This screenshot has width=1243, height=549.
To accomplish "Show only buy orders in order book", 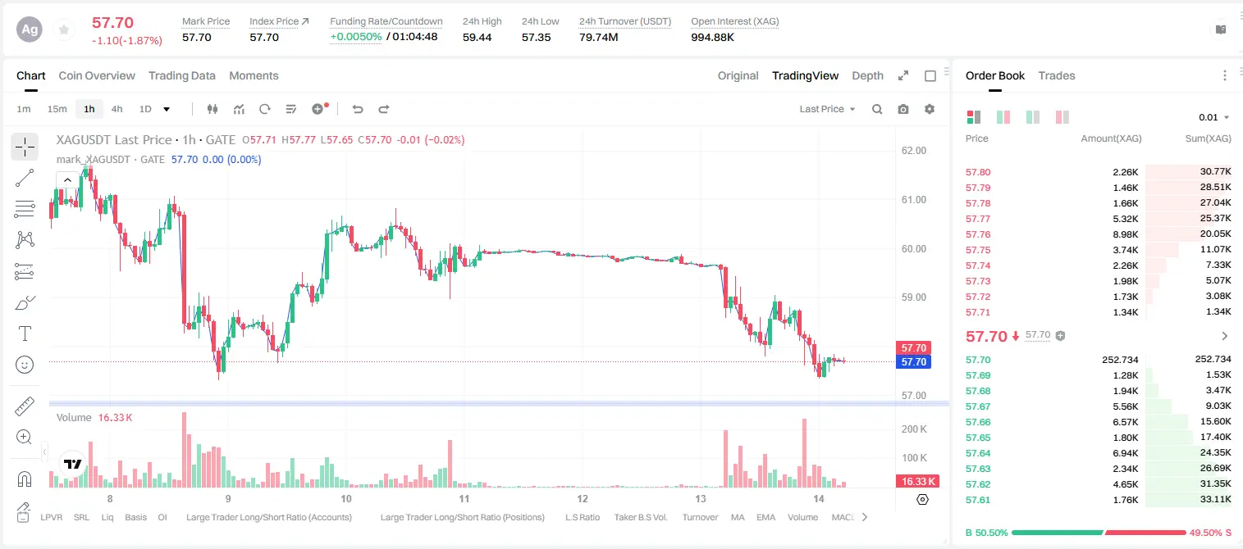I will (x=1032, y=117).
